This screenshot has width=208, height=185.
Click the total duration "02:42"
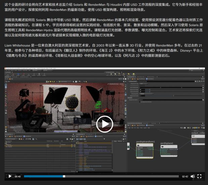point(185,177)
